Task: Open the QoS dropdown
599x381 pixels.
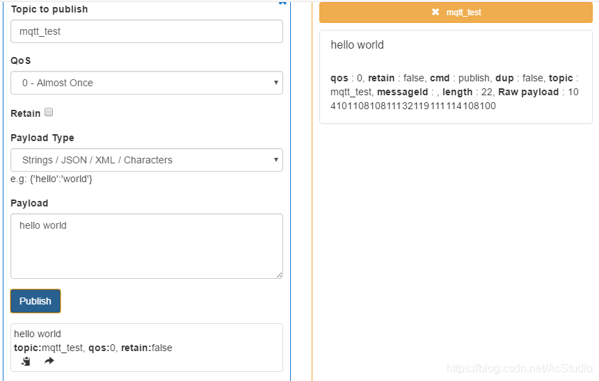Action: coord(147,83)
